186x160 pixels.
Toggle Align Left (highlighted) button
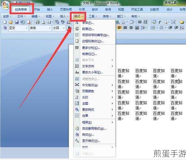tap(119, 28)
